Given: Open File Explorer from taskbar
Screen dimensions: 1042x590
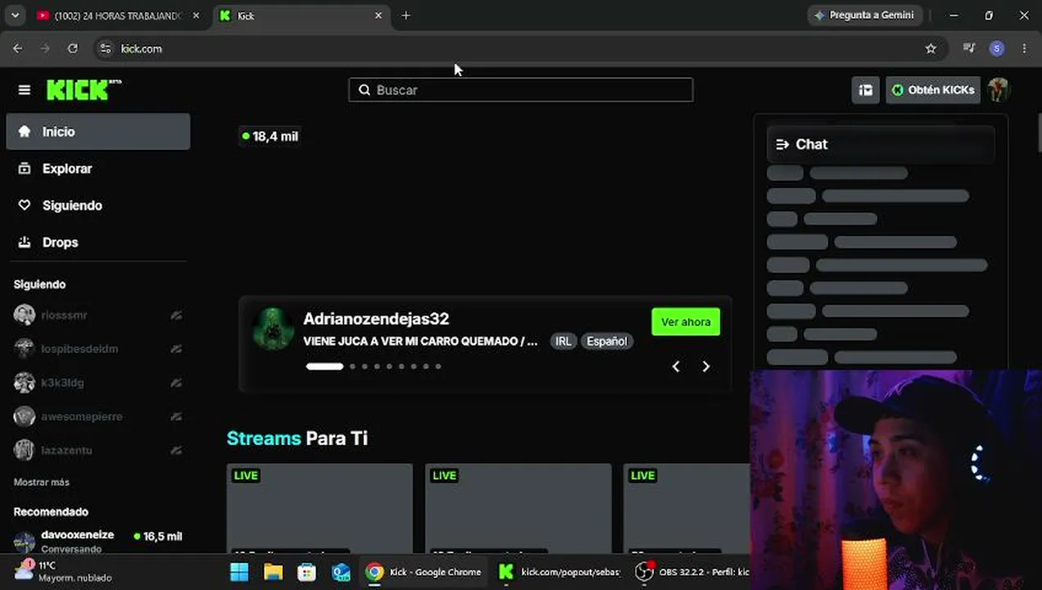Looking at the screenshot, I should tap(273, 572).
